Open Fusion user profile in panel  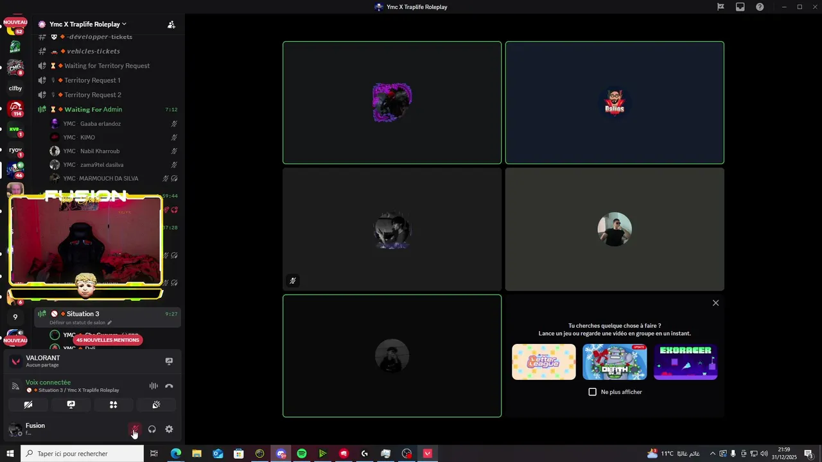point(35,429)
